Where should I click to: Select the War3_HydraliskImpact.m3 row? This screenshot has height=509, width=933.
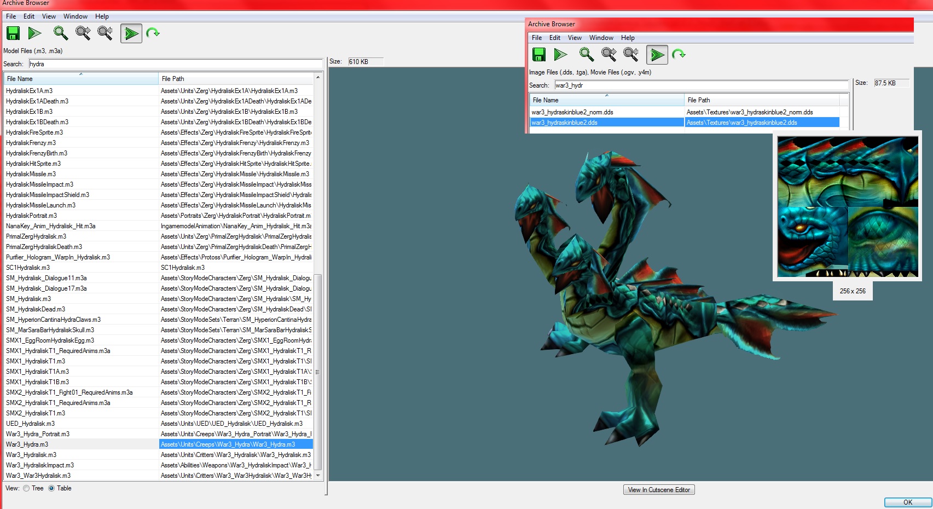[x=159, y=465]
